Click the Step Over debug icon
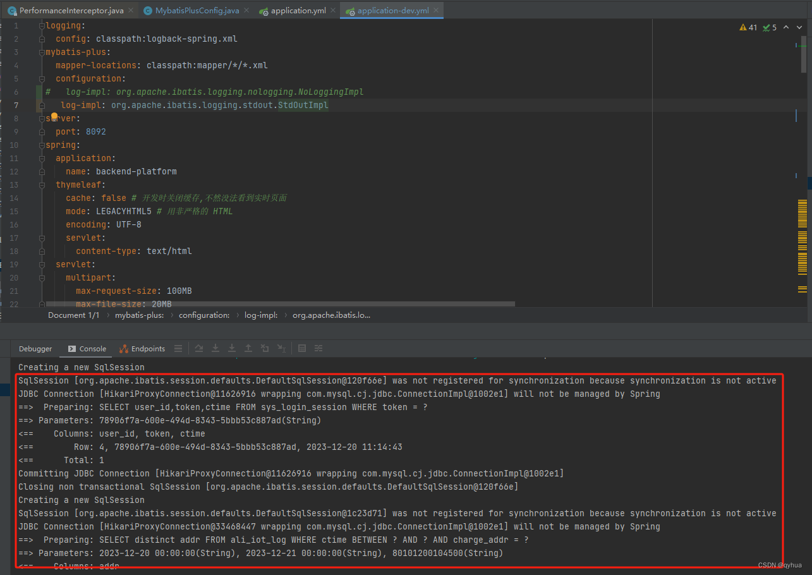The height and width of the screenshot is (575, 812). point(199,349)
